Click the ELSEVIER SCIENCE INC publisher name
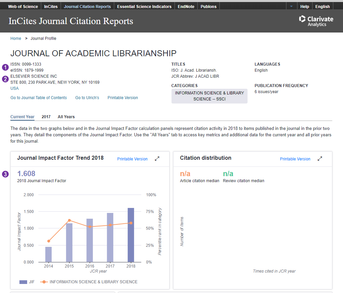Screen dimensions: 343x293 (34, 76)
